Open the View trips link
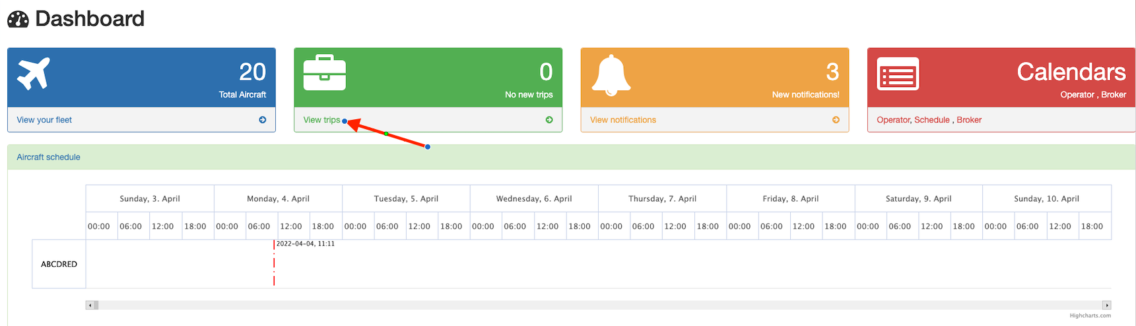Screen dimensions: 1136x326 point(321,120)
